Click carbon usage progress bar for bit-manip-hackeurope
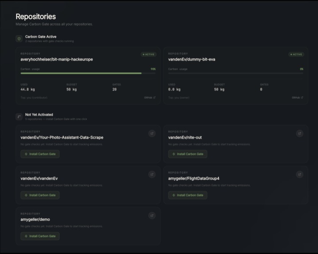318x254 pixels. (x=88, y=73)
